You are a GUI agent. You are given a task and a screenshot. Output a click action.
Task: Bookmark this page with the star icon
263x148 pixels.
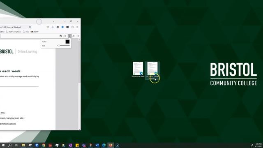[30, 27]
